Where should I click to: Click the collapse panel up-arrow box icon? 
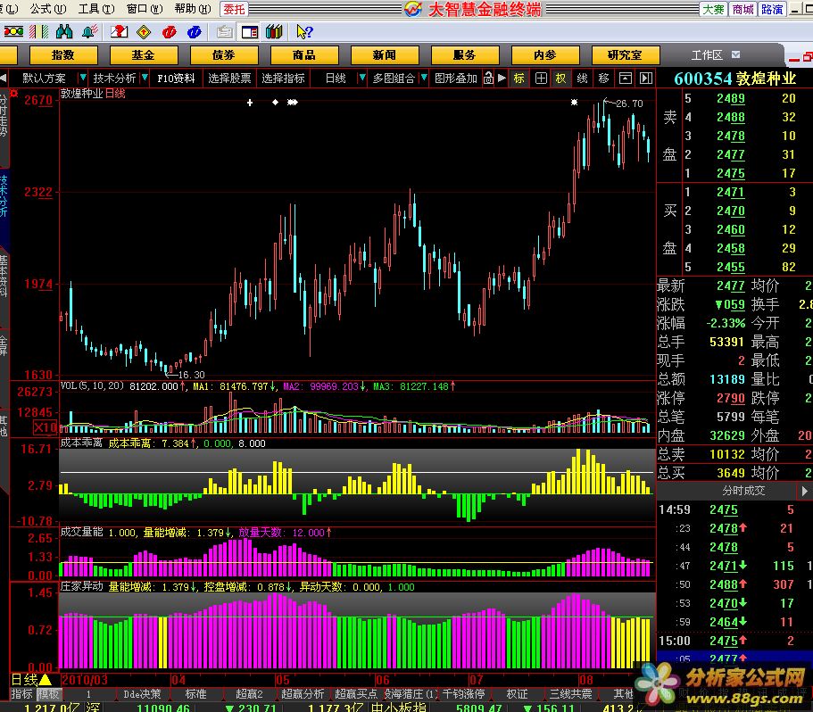pyautogui.click(x=626, y=79)
